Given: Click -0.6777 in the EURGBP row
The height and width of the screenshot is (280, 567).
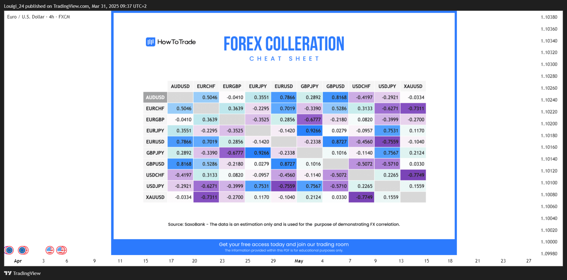Looking at the screenshot, I should pyautogui.click(x=310, y=120).
